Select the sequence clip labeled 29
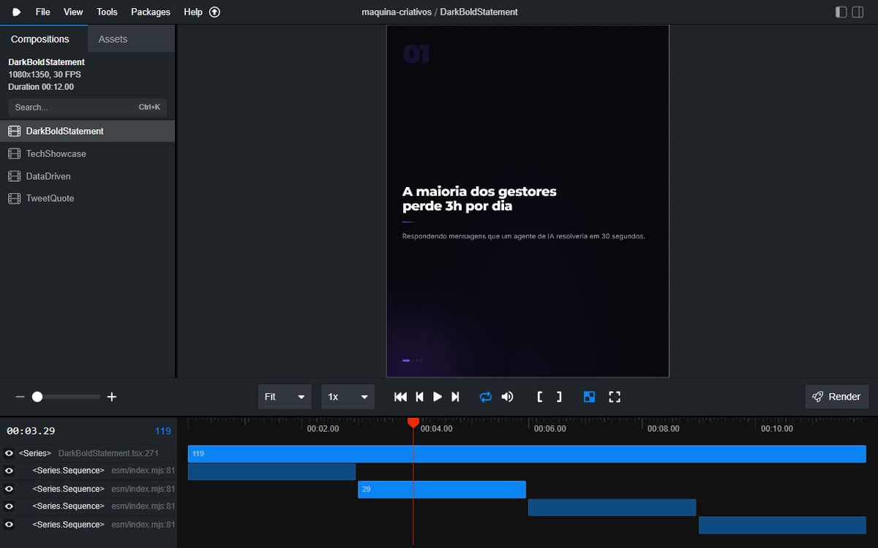The width and height of the screenshot is (878, 548). coord(442,489)
